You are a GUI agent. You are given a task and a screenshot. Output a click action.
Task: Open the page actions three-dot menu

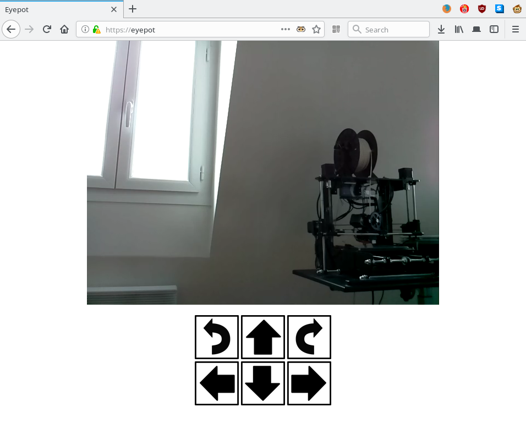tap(286, 30)
